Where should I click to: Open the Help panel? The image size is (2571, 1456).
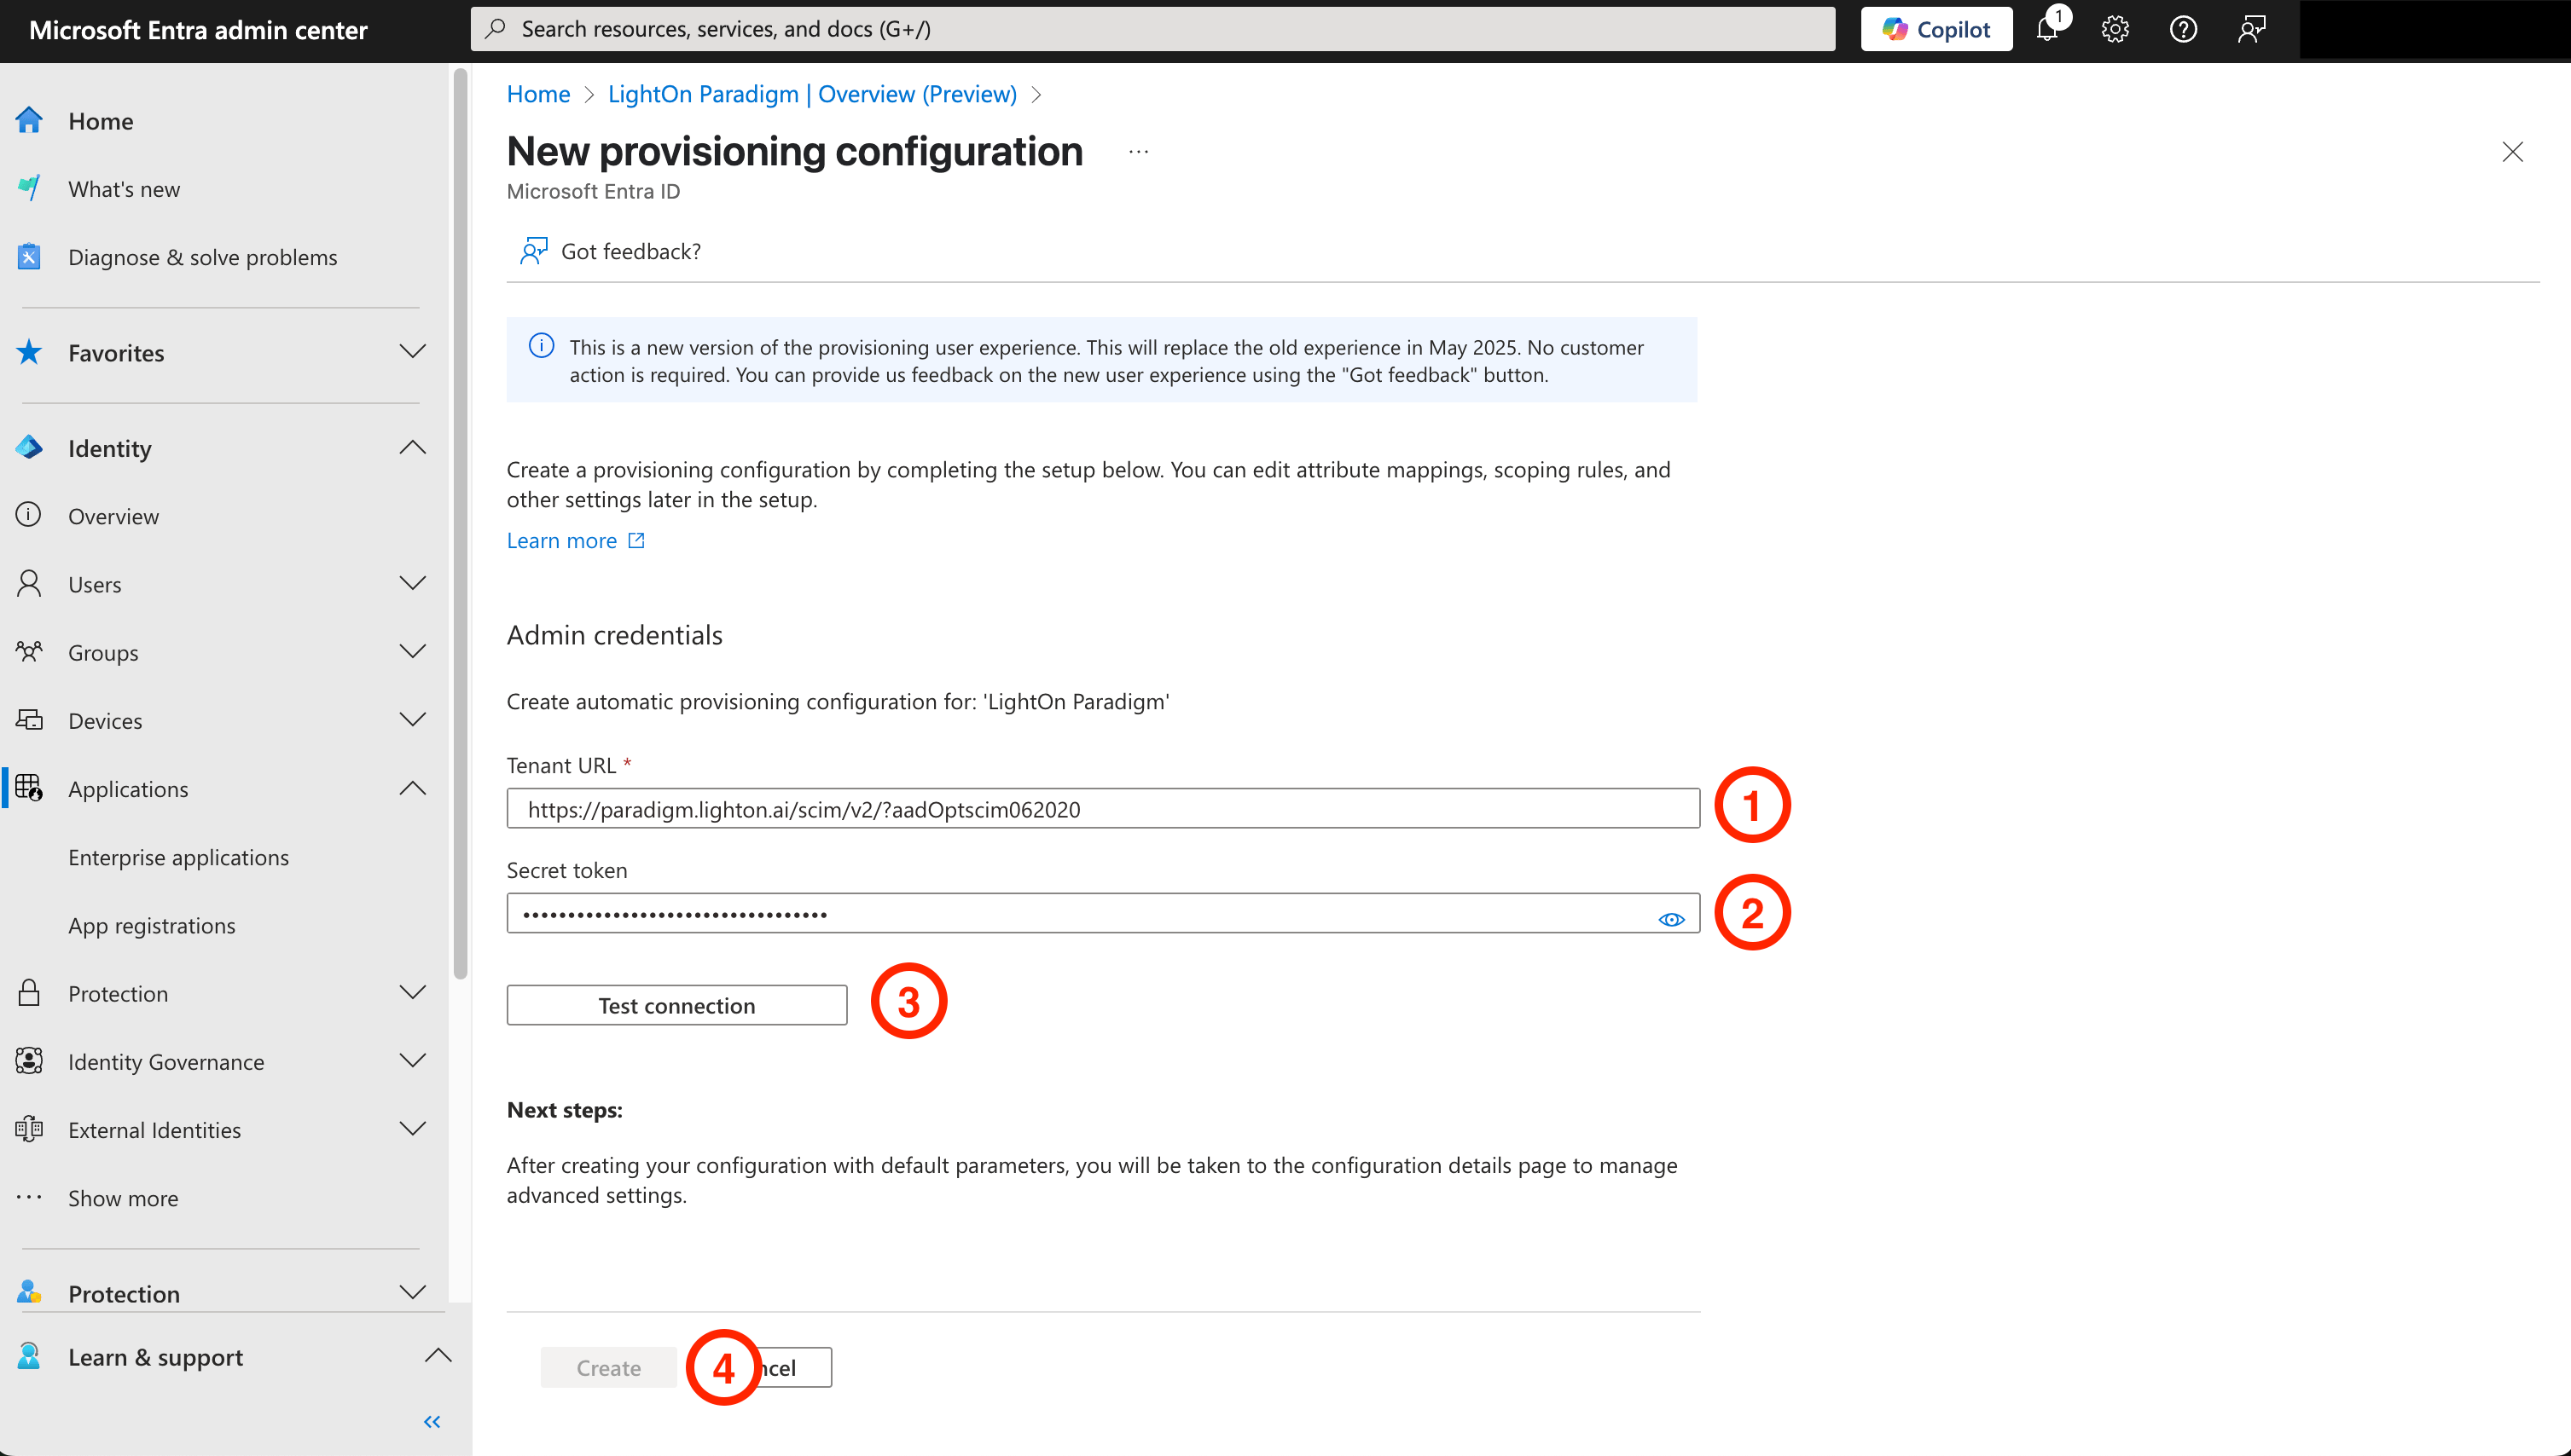pos(2183,29)
